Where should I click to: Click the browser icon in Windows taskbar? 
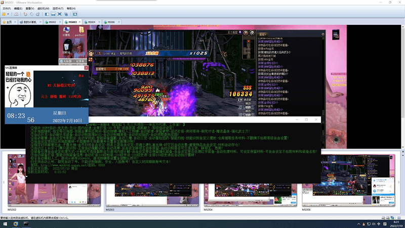coord(16,224)
